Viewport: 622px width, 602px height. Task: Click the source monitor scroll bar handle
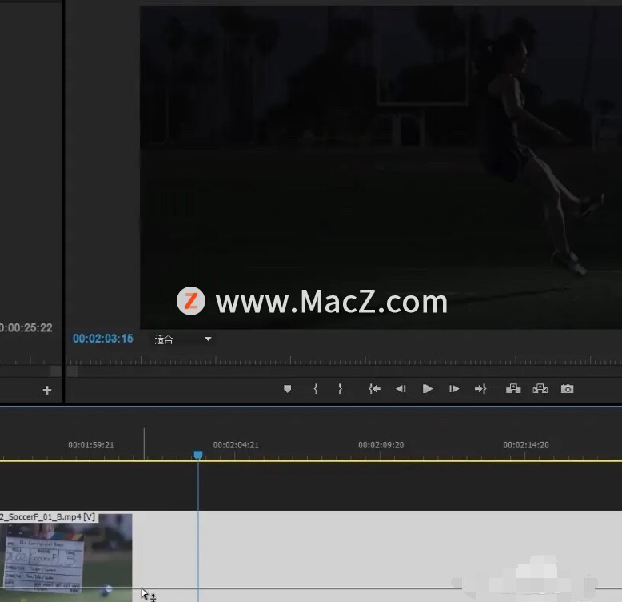coord(55,371)
